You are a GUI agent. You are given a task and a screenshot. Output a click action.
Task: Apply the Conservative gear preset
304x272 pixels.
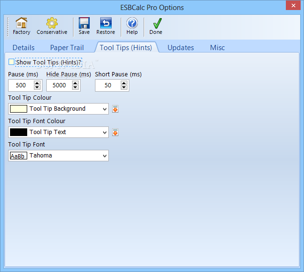pyautogui.click(x=52, y=23)
